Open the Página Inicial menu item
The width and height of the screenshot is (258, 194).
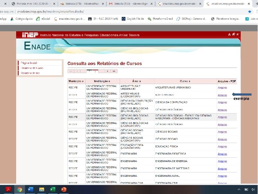pyautogui.click(x=29, y=63)
